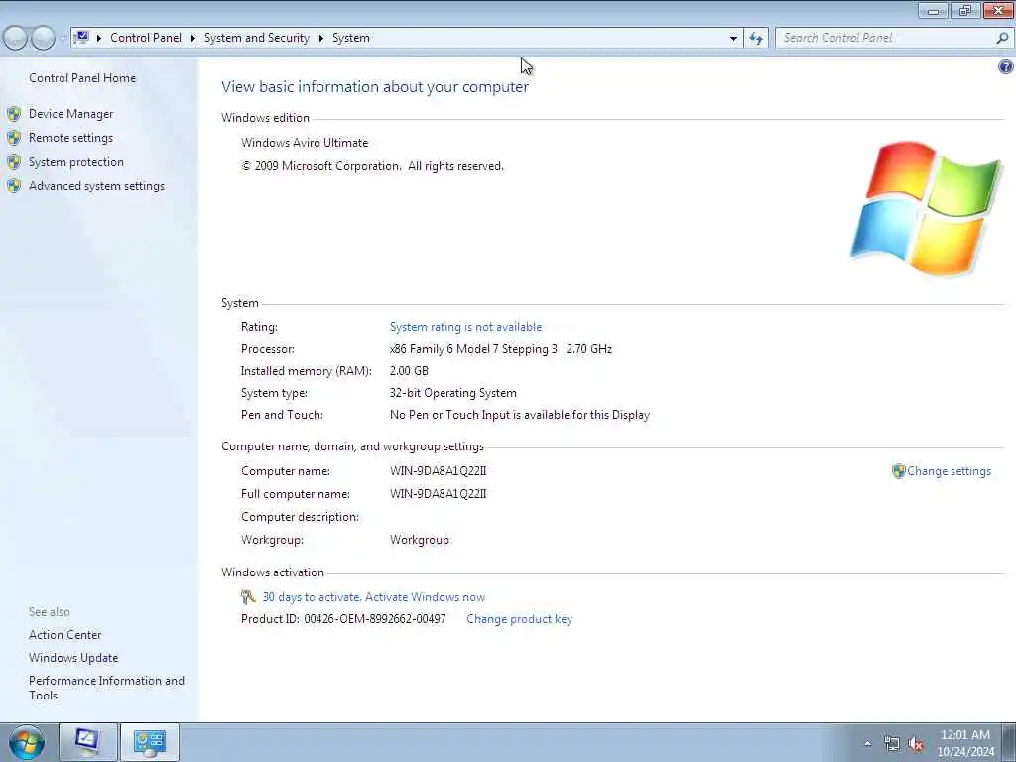Click the Advanced system settings shield icon

(x=14, y=186)
